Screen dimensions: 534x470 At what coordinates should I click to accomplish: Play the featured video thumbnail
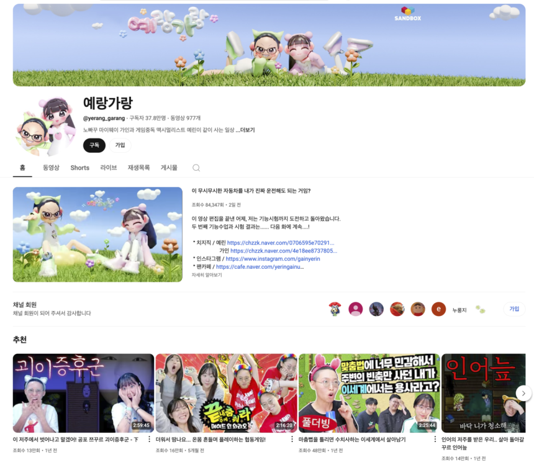coord(97,234)
